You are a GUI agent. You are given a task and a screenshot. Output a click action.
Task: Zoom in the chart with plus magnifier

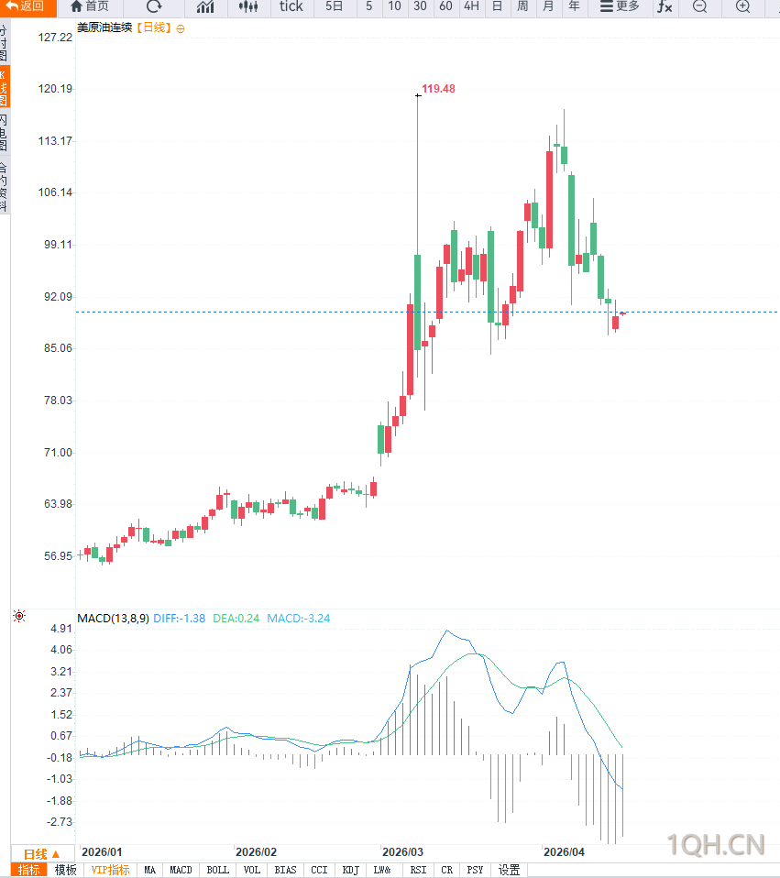(742, 6)
